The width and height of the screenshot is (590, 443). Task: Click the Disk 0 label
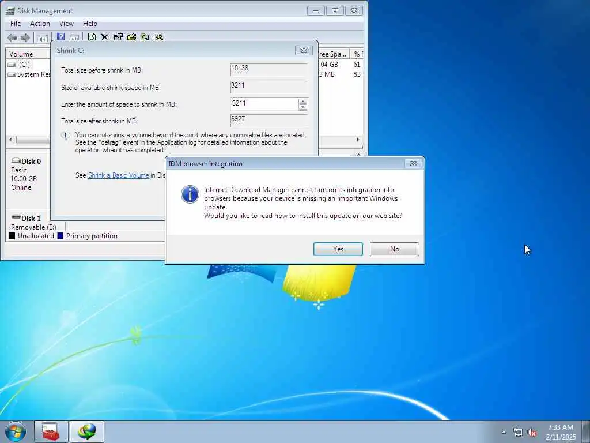click(31, 162)
